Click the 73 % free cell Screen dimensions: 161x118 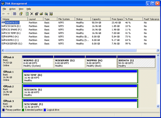(x=128, y=37)
